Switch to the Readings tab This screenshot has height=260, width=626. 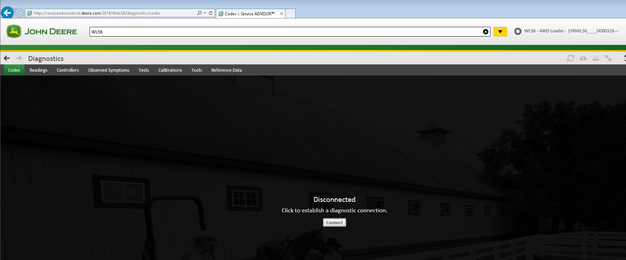38,70
